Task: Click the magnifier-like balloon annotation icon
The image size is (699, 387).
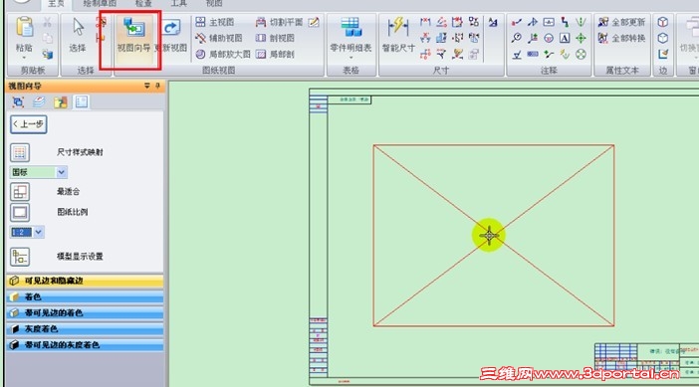Action: click(516, 38)
